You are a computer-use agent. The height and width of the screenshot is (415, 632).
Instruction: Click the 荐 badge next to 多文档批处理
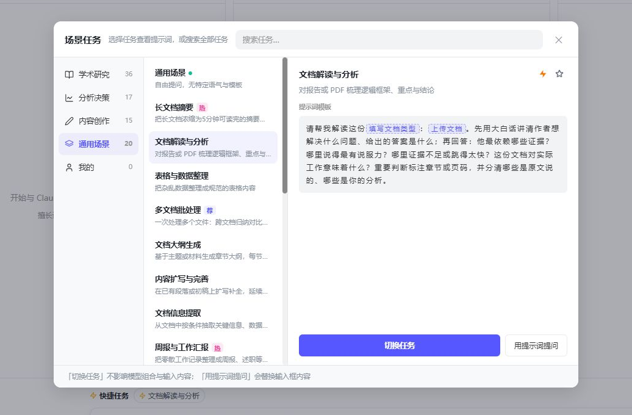pos(210,211)
